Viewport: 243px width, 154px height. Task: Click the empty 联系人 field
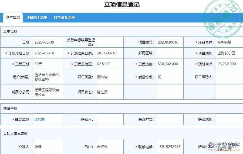pyautogui.click(x=109, y=119)
